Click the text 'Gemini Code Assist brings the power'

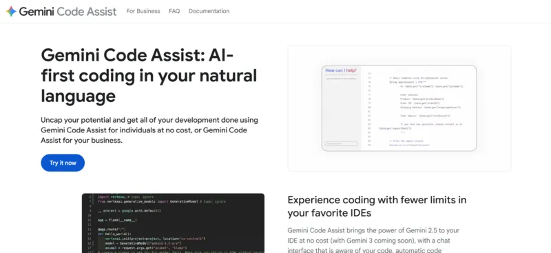coord(374,241)
